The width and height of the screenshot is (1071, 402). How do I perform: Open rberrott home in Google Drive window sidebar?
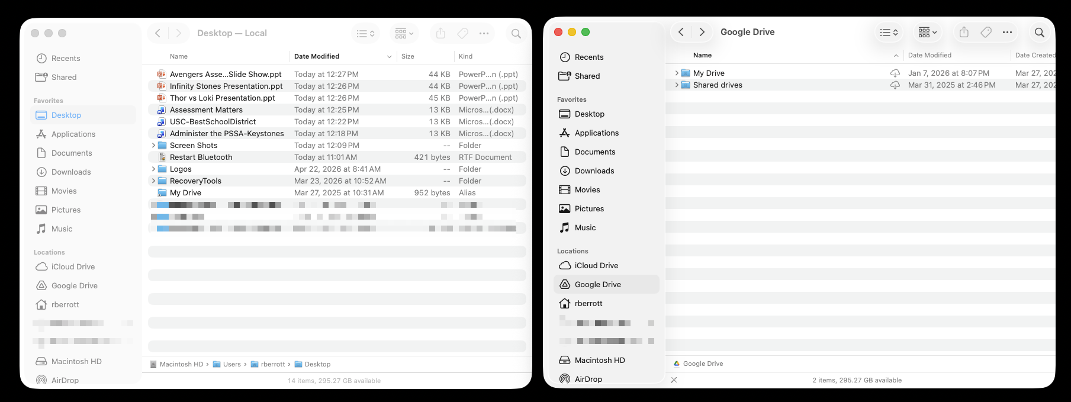tap(606, 303)
